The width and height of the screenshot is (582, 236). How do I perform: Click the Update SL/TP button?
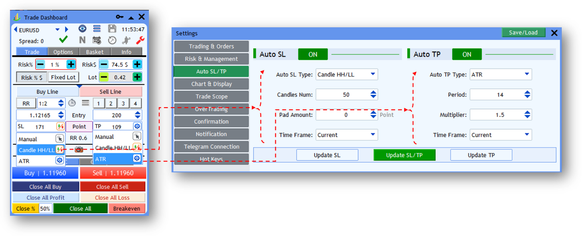(x=404, y=155)
